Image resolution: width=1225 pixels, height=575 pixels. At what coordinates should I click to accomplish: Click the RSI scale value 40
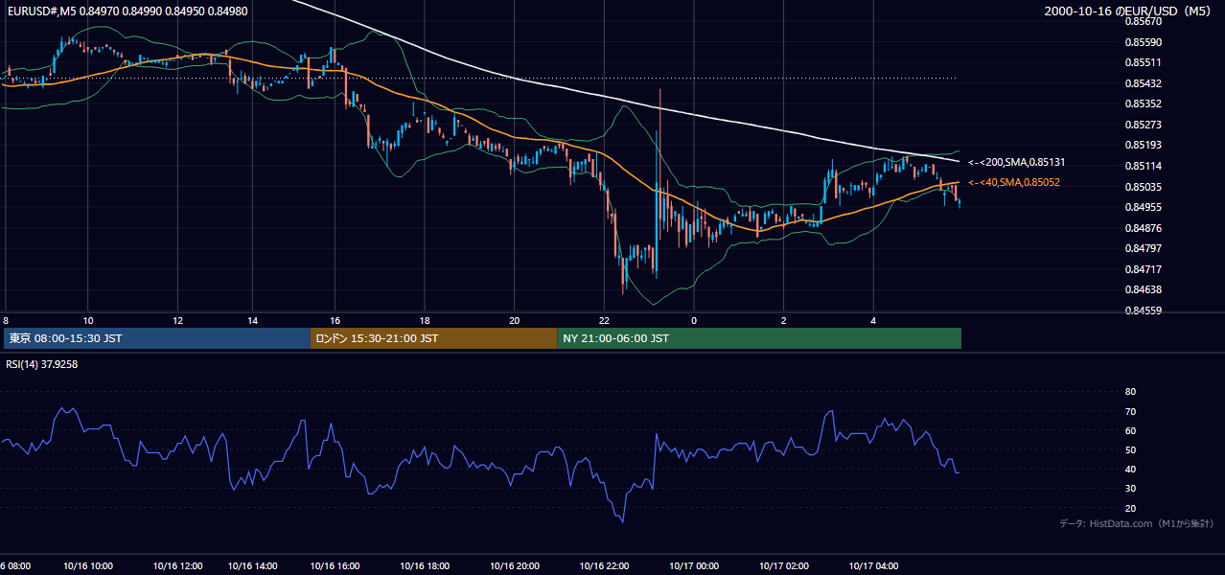point(1130,470)
